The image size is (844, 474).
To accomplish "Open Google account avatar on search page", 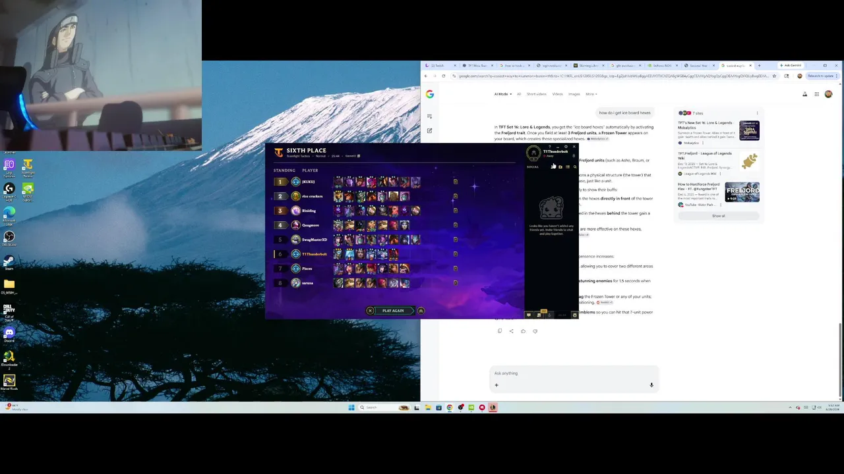I will pos(828,94).
